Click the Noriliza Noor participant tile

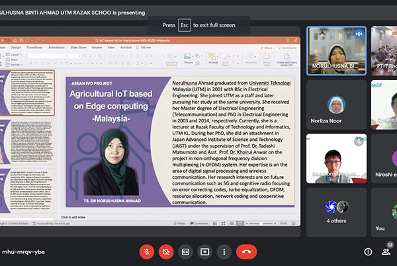pyautogui.click(x=336, y=106)
